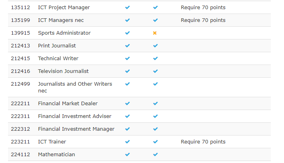Screen dimensions: 284x163
Task: Click second checkmark in Financial Market Dealer row
Action: [x=155, y=104]
